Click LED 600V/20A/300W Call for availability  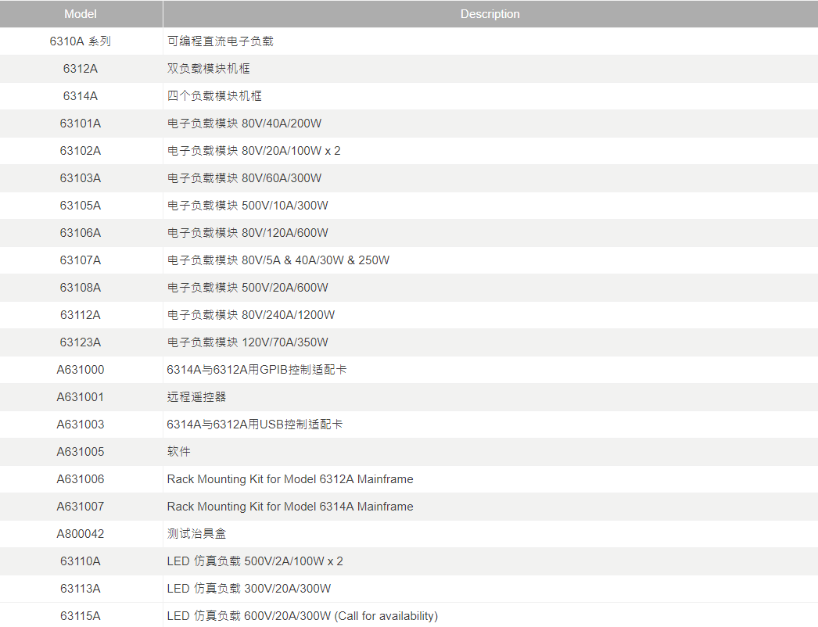[303, 617]
